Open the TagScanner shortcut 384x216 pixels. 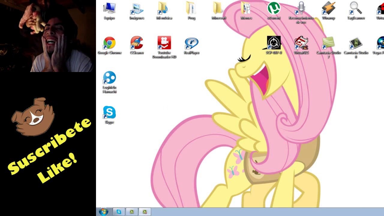click(356, 11)
